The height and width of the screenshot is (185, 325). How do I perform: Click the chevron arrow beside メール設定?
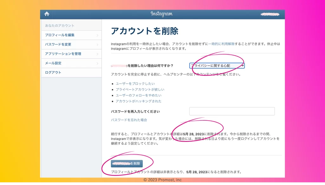coord(97,63)
